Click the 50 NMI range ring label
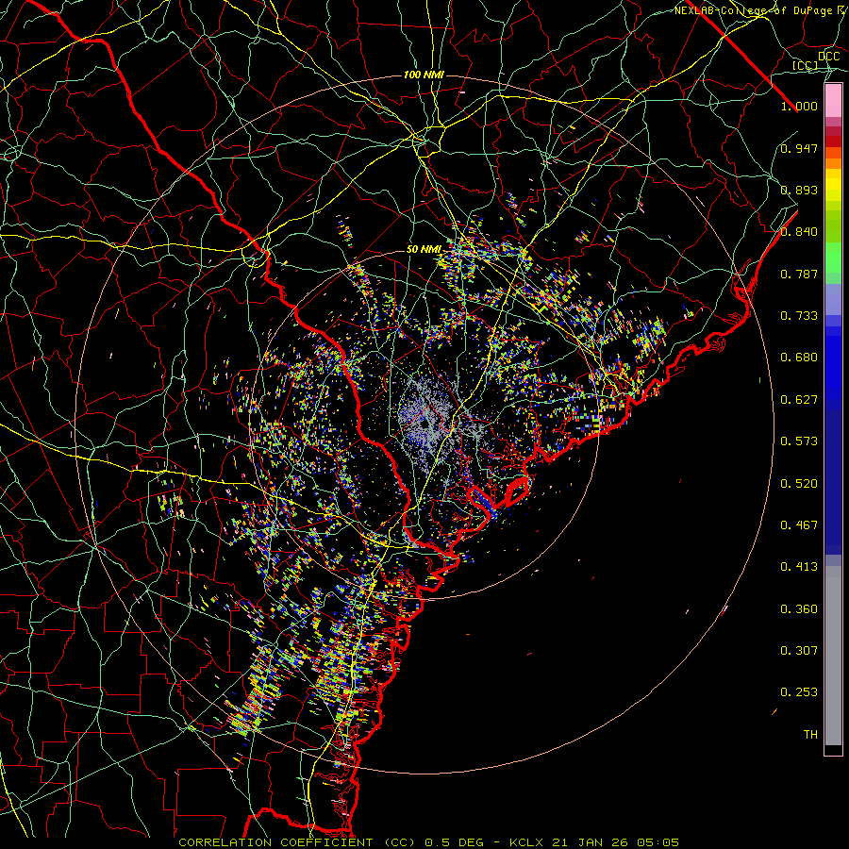The image size is (849, 849). pyautogui.click(x=424, y=250)
